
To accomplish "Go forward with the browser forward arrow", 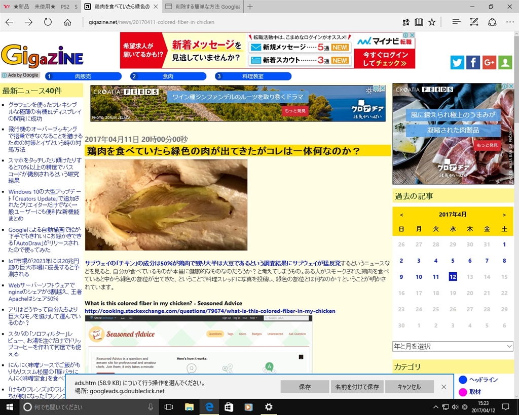I will click(28, 22).
